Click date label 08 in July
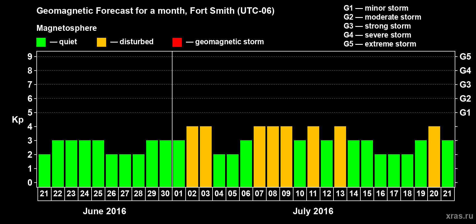Viewport: 476px width, 224px height. [273, 193]
